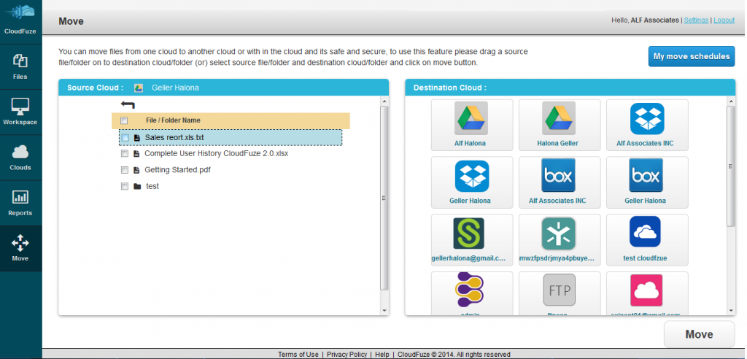Select the Move section in sidebar
This screenshot has height=359, width=747.
[x=20, y=248]
